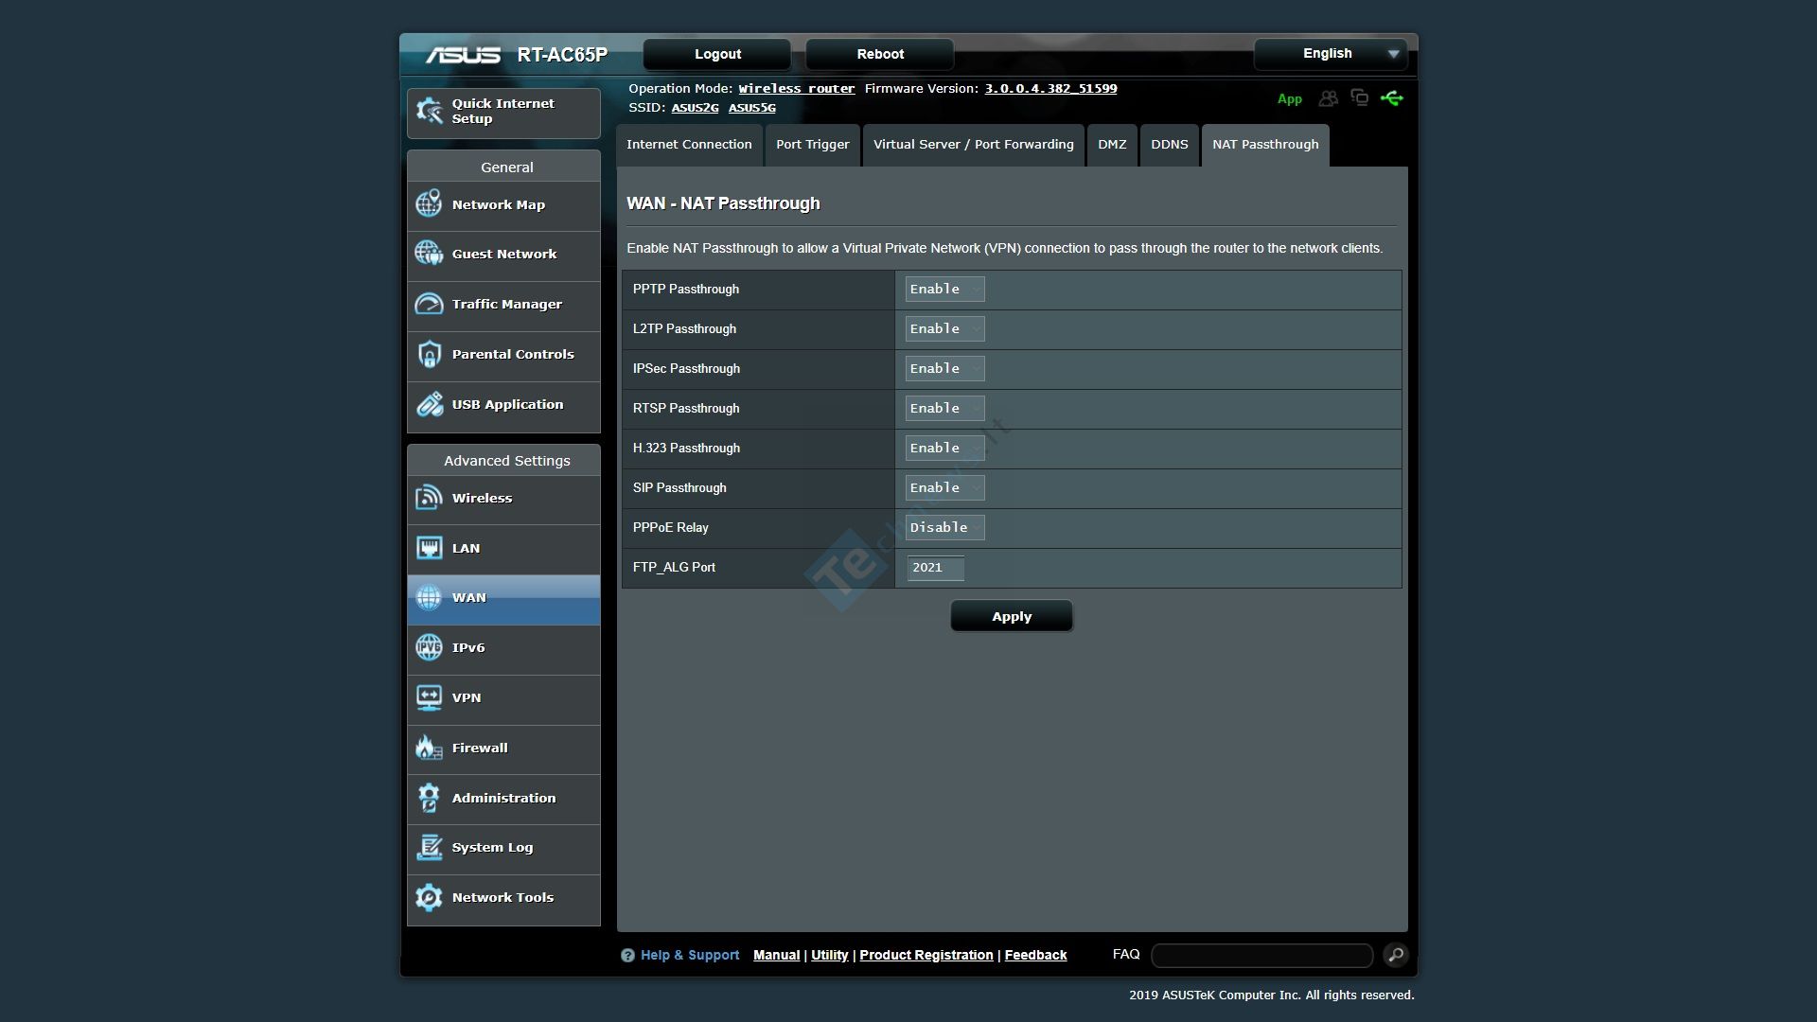Click the FTP_ALG Port input field
Viewport: 1817px width, 1022px height.
click(x=935, y=568)
